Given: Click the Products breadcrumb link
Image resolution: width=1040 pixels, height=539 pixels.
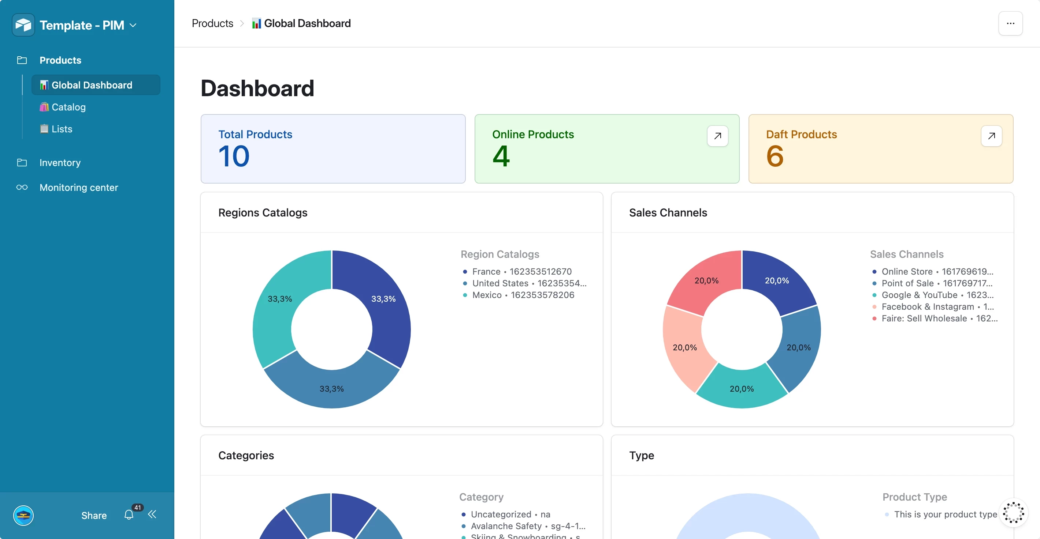Looking at the screenshot, I should point(212,23).
